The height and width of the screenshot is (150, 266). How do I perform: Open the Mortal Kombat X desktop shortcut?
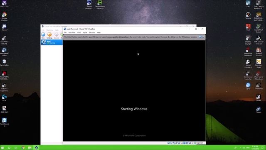(x=248, y=64)
